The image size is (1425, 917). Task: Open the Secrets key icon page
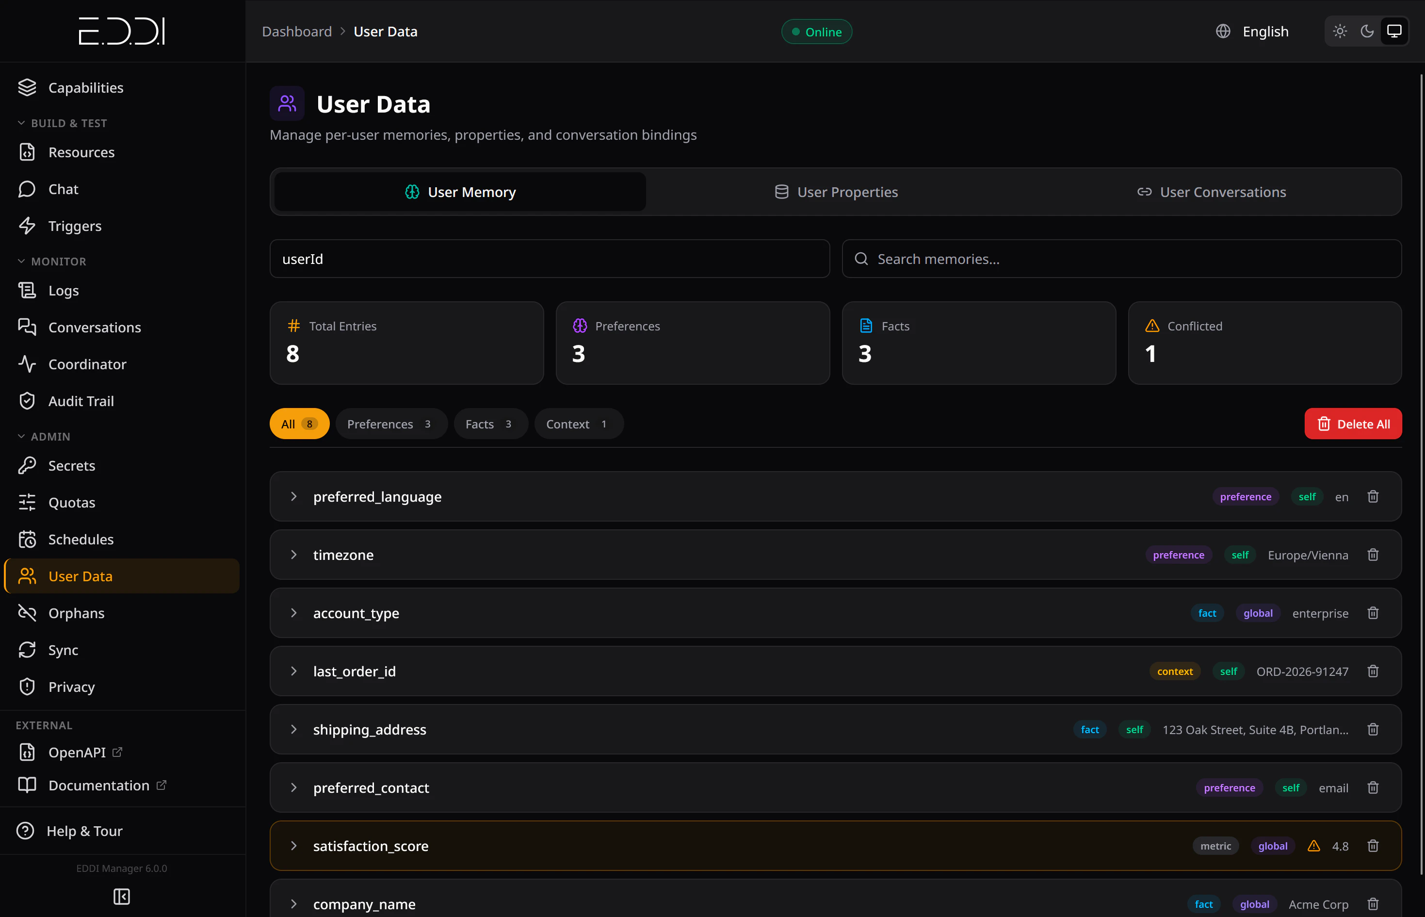[71, 466]
